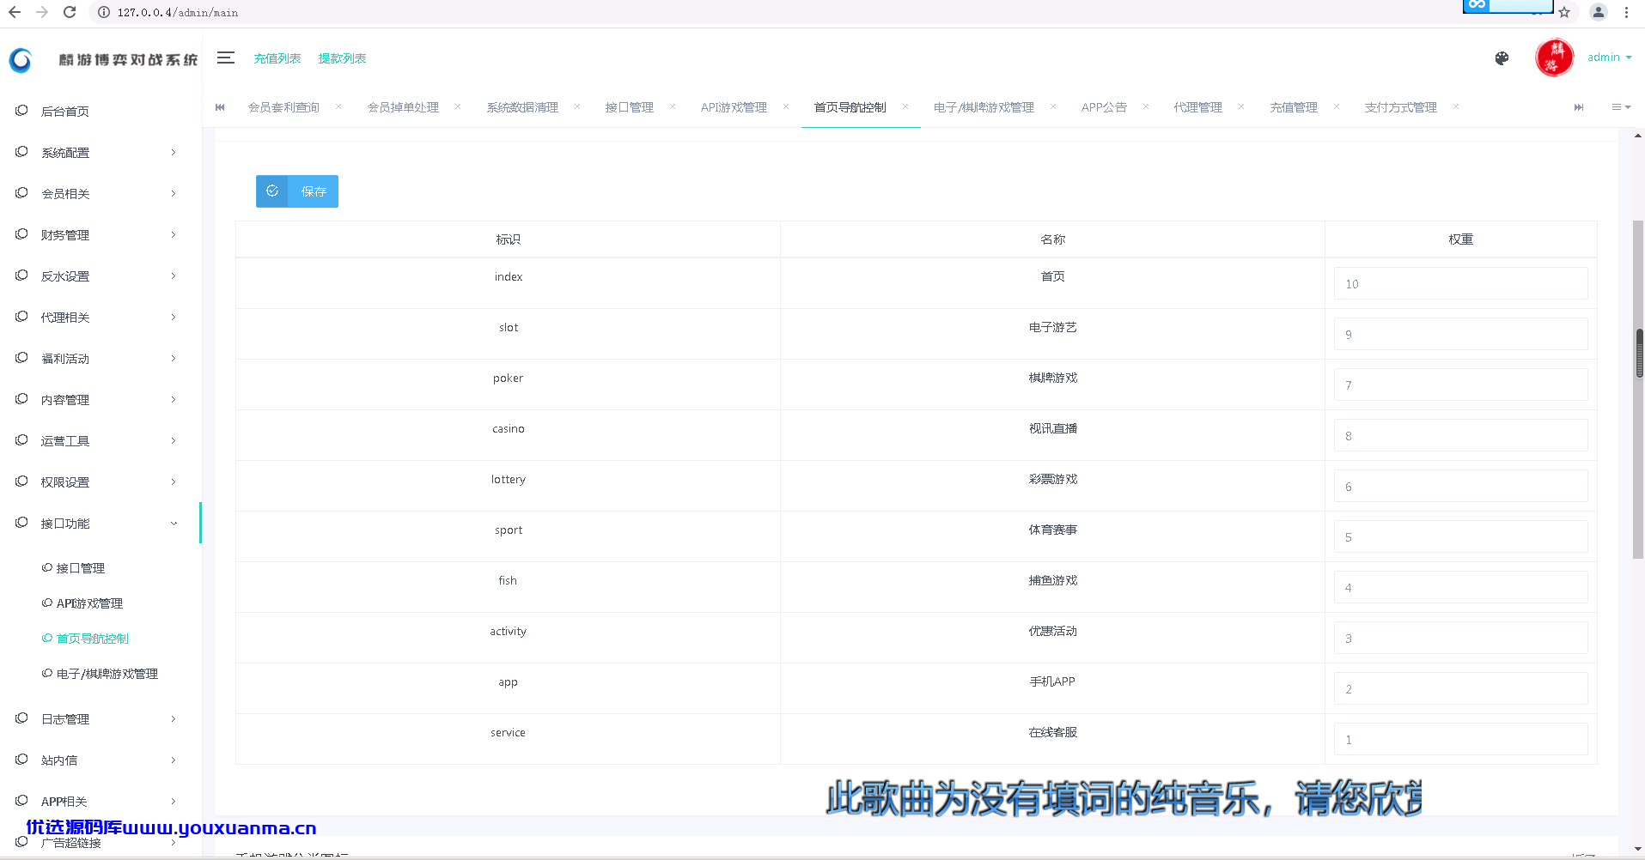Switch to the 系统数据清理 tab
The height and width of the screenshot is (860, 1645).
click(x=522, y=107)
